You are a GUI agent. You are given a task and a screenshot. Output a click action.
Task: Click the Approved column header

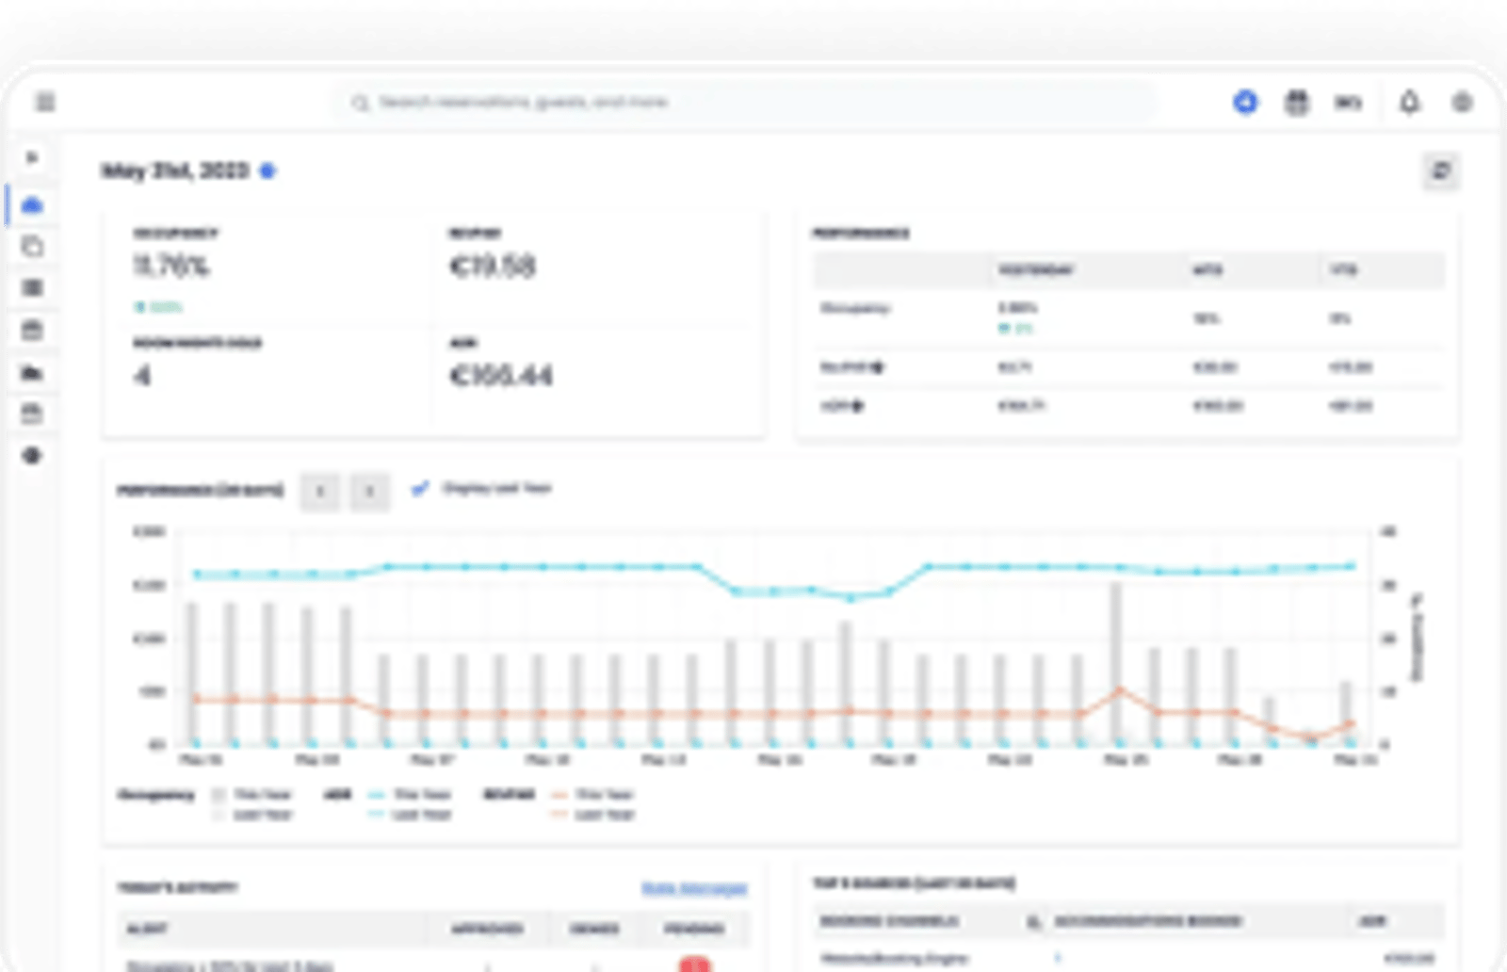coord(487,929)
